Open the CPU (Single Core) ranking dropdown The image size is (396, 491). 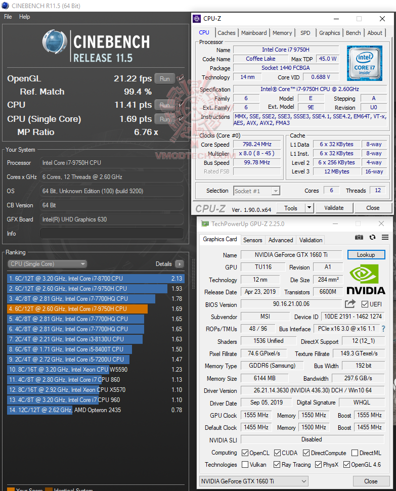point(47,264)
